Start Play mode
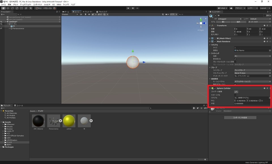The width and height of the screenshot is (272, 164). pyautogui.click(x=128, y=8)
